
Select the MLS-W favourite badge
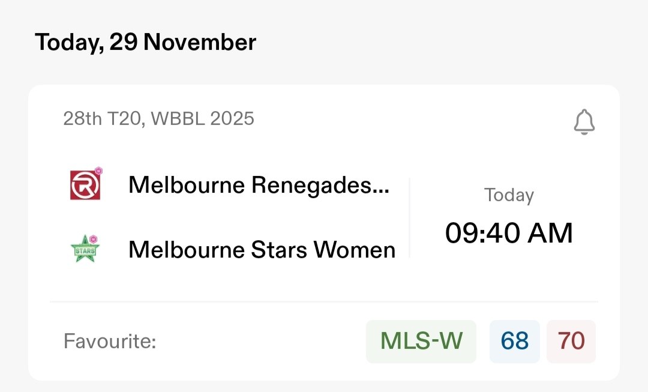(421, 342)
